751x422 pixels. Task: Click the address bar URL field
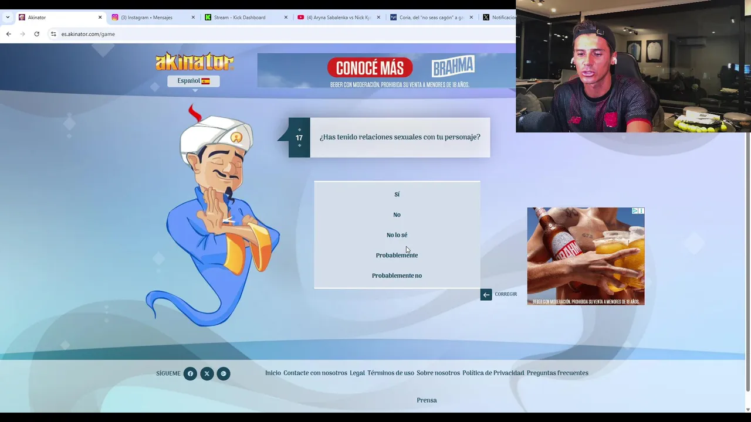coord(282,34)
